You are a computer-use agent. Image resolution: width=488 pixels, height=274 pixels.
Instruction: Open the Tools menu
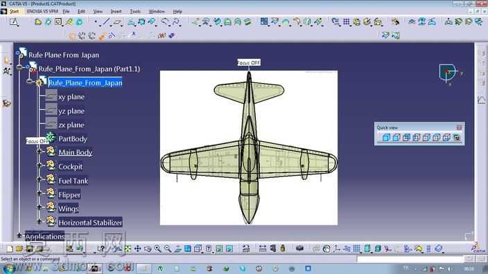[x=135, y=11]
